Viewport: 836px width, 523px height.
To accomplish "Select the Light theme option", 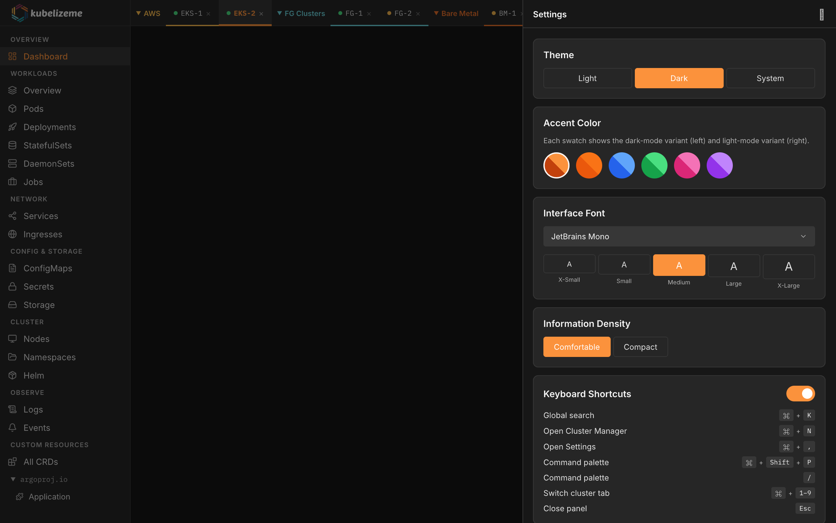I will point(587,78).
